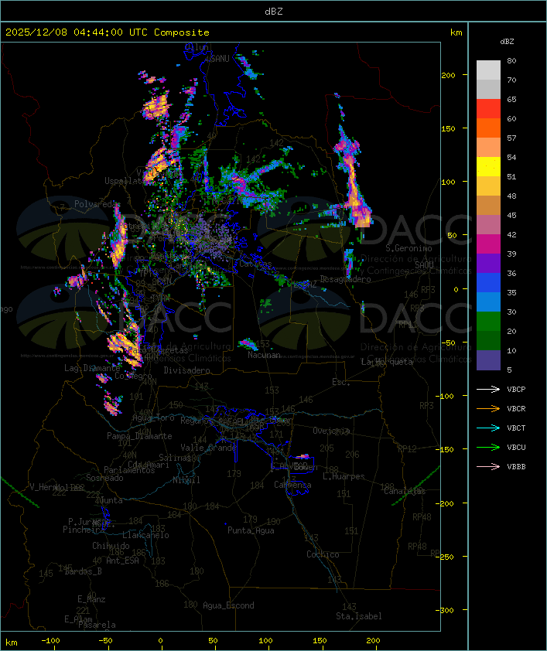Click the Desaguadero place label
This screenshot has width=547, height=651.
[x=345, y=279]
